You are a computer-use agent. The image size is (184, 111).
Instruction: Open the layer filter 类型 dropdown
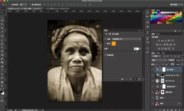[x=156, y=56]
